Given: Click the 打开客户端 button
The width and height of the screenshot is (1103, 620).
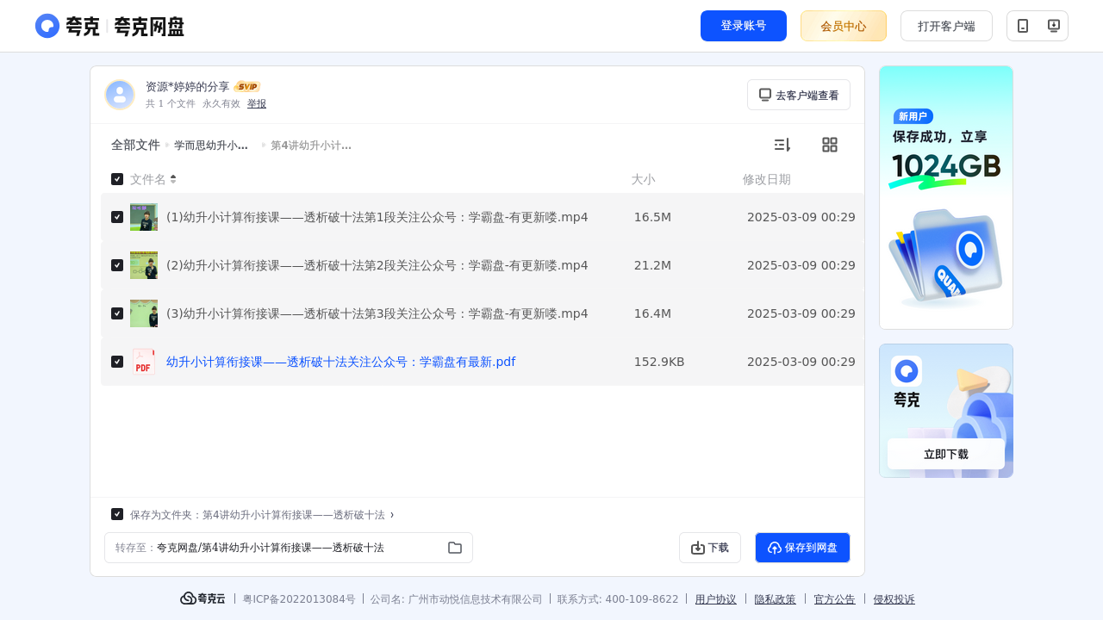Looking at the screenshot, I should click(x=946, y=26).
